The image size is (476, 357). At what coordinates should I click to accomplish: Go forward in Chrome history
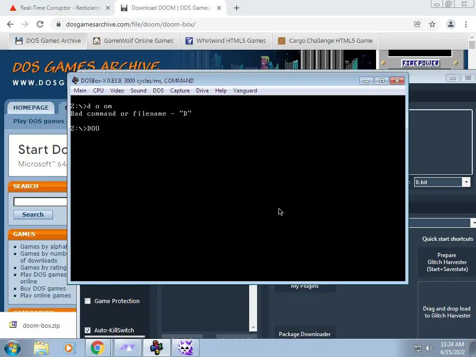pyautogui.click(x=25, y=24)
